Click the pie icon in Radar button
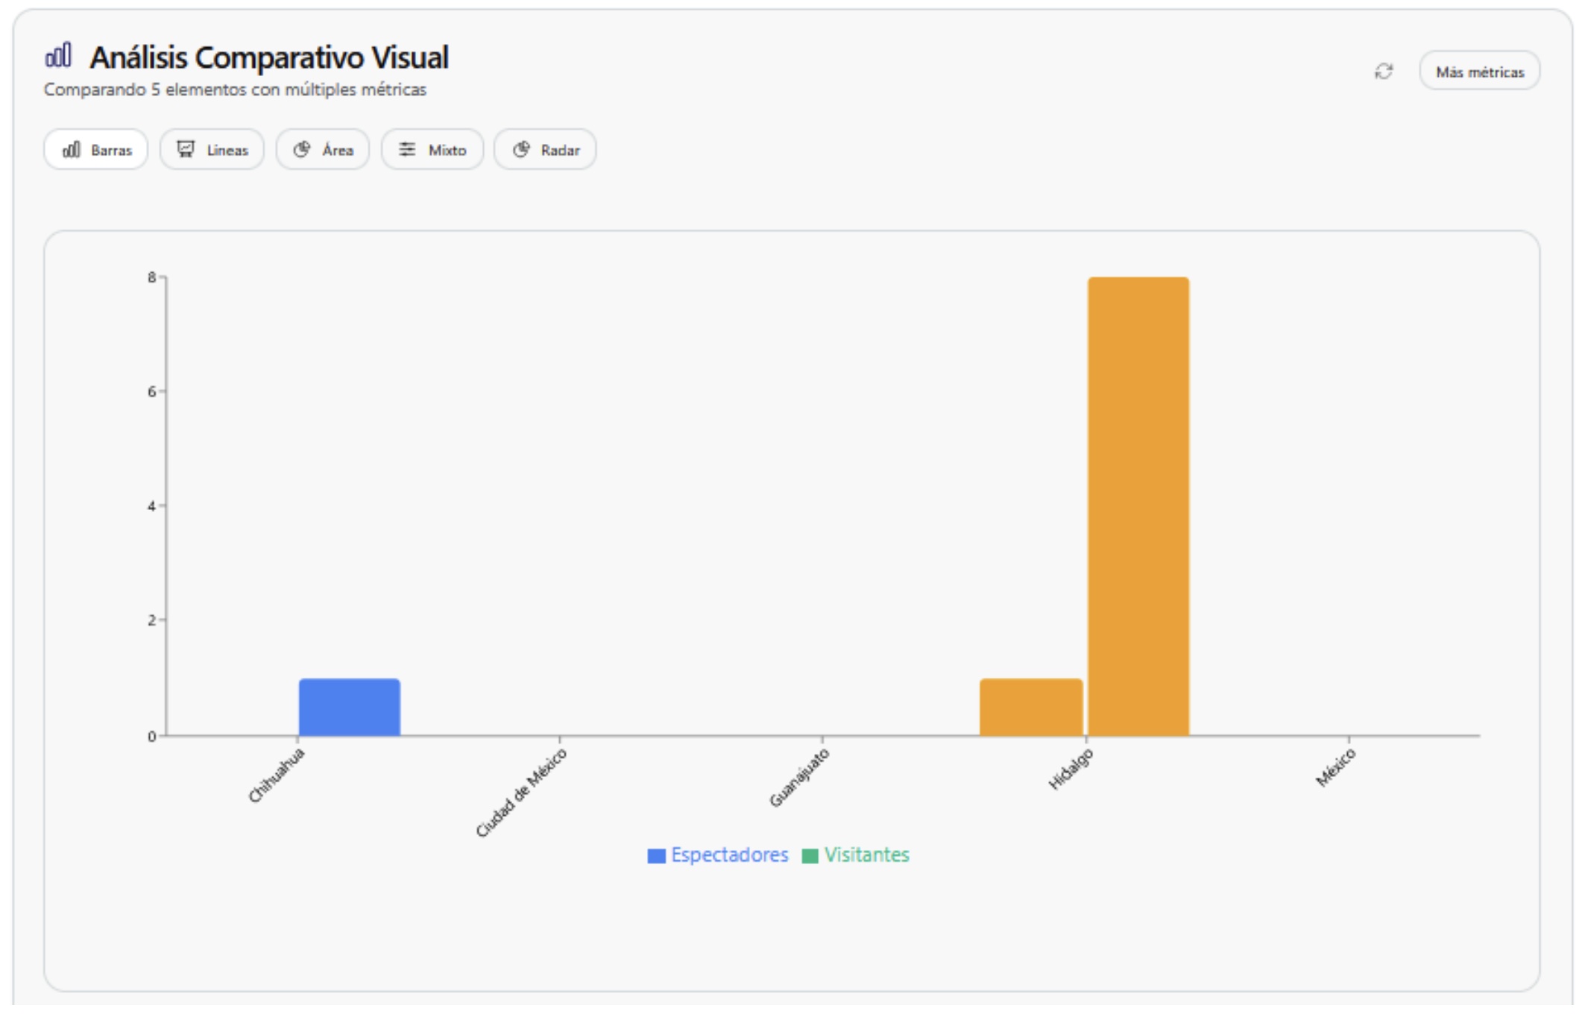Viewport: 1582px width, 1020px height. coord(521,150)
